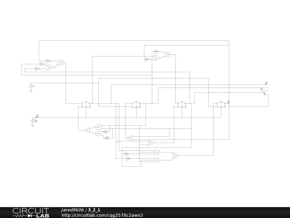The width and height of the screenshot is (290, 218).
Task: Select the OR4 gate symbol
Action: point(151,142)
